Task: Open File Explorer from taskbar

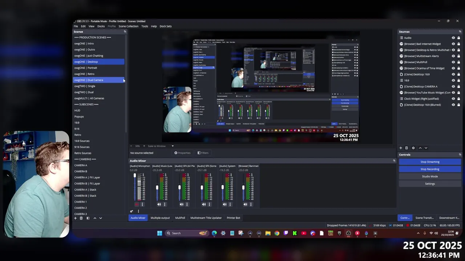Action: point(268,233)
